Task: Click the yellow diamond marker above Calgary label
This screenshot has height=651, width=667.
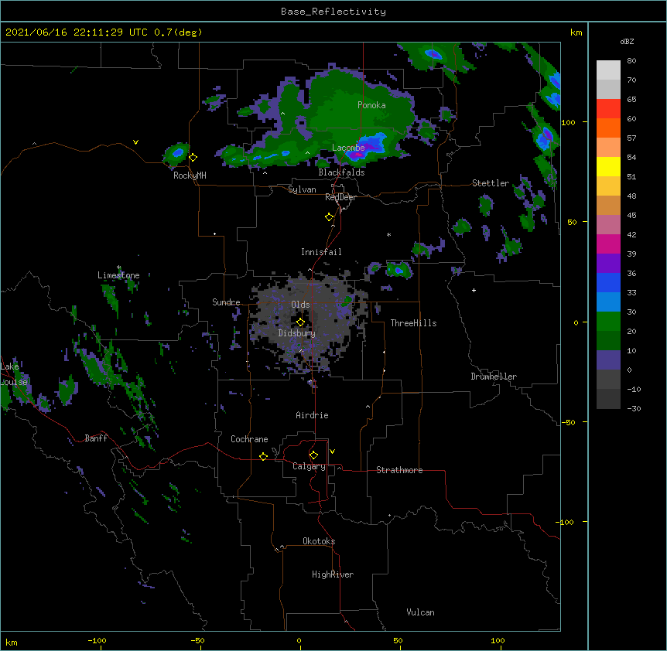Action: pos(313,455)
